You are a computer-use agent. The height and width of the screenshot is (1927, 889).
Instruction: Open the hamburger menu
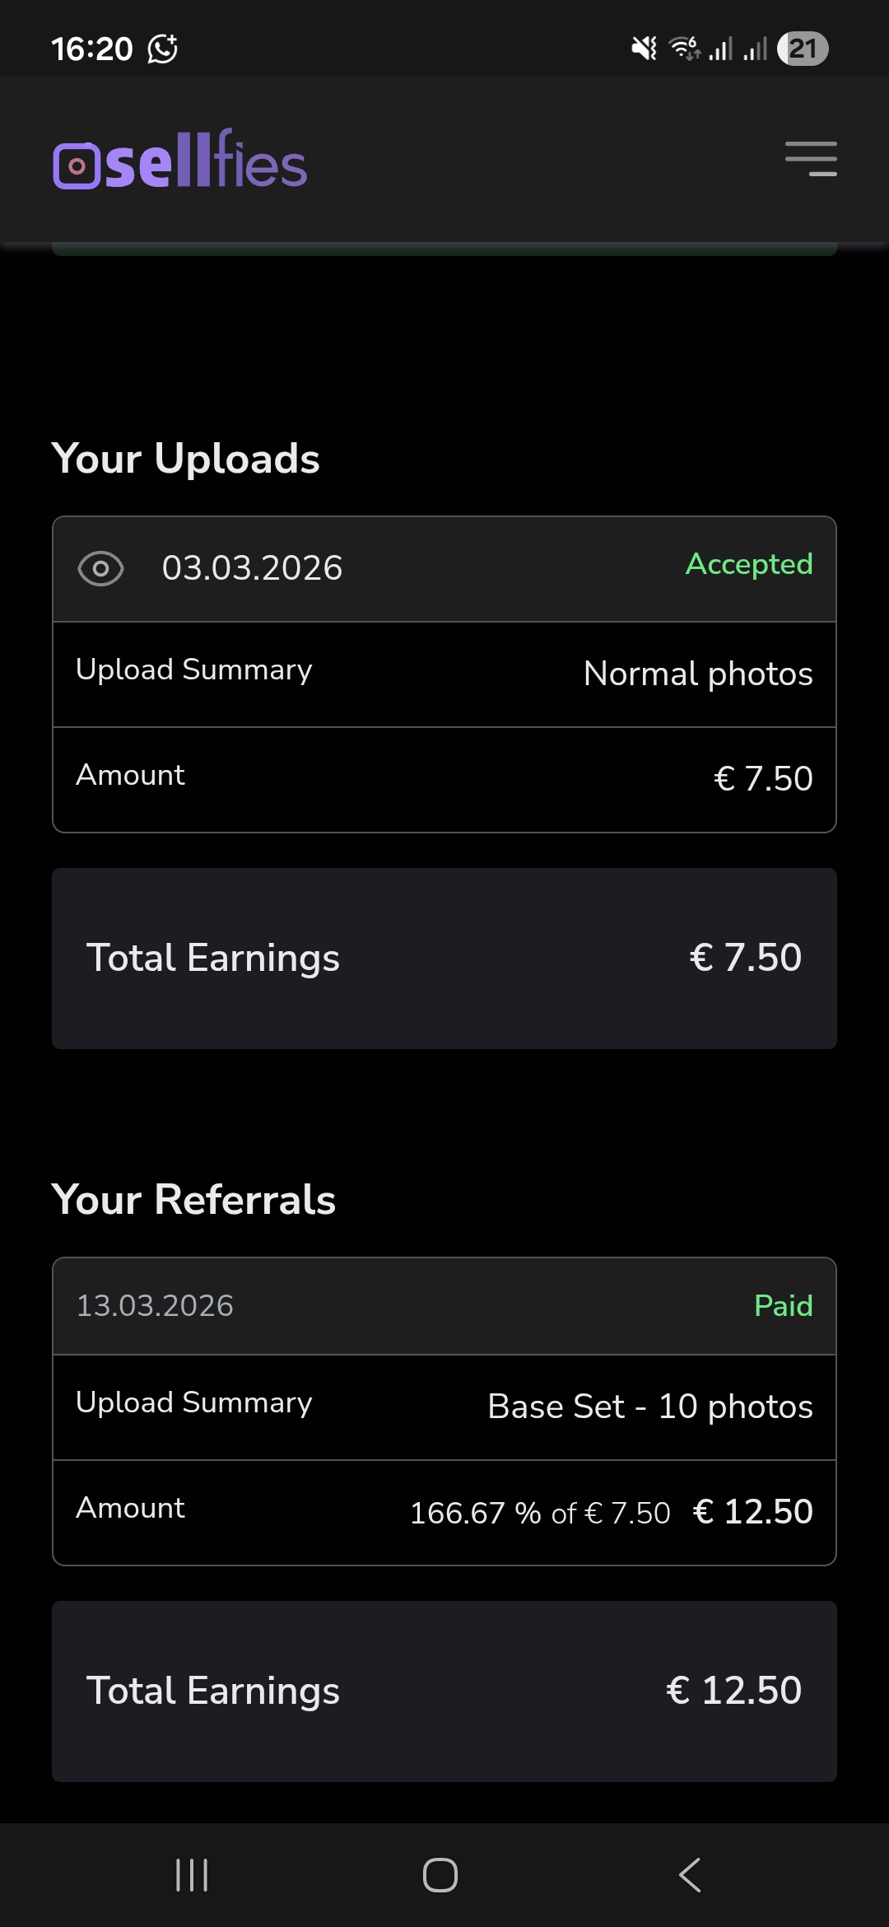[x=811, y=159]
